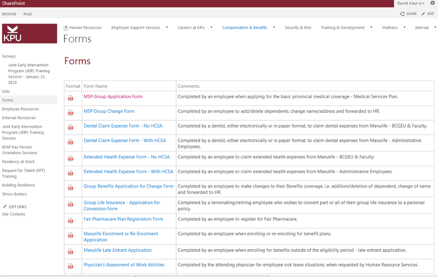Screen dimensions: 438x277
Task: Click the PDF icon for Fair Pharmacare Plan Registration
Action: tap(71, 221)
